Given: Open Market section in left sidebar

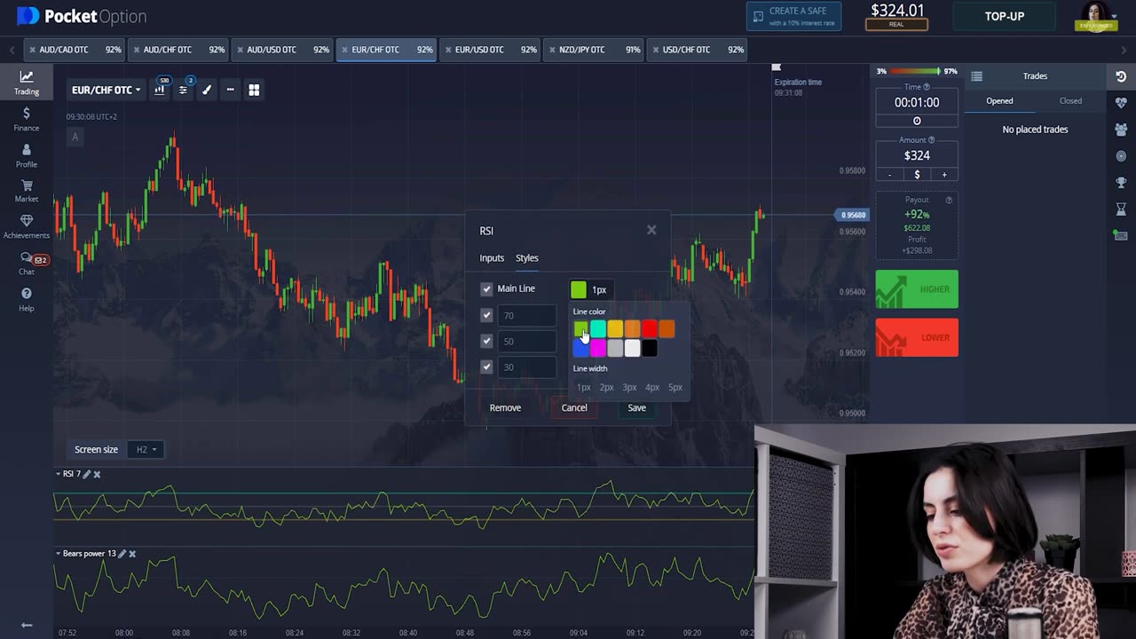Looking at the screenshot, I should pos(27,191).
